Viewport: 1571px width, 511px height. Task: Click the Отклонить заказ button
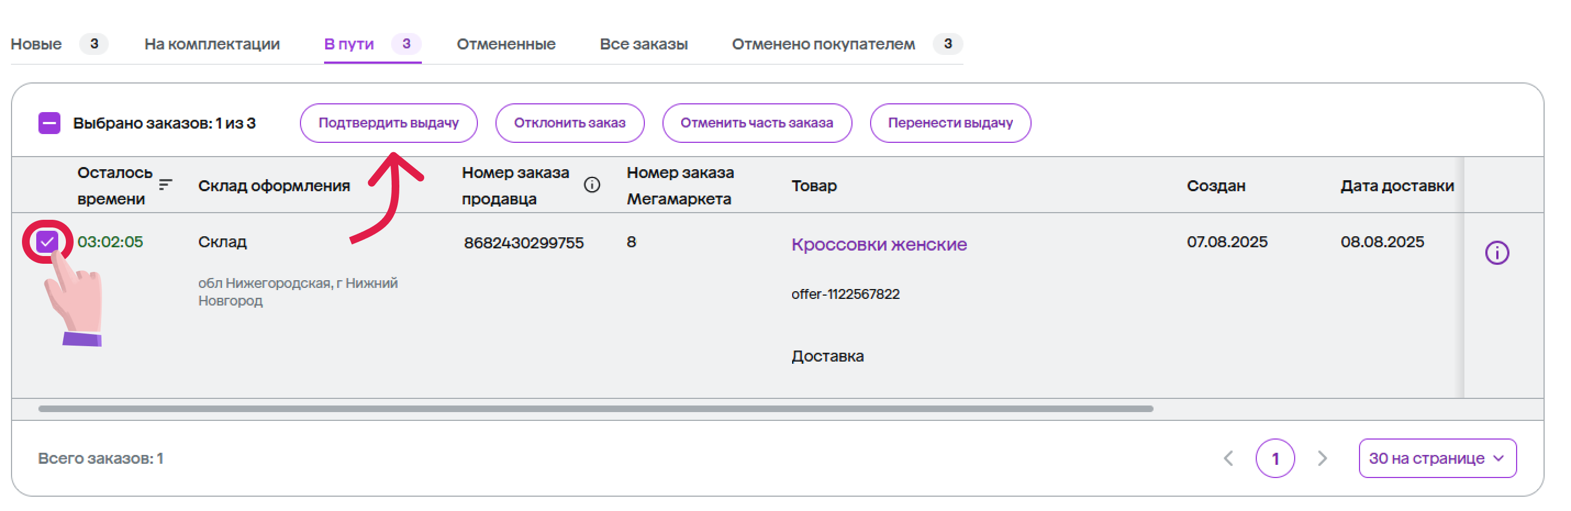(570, 123)
